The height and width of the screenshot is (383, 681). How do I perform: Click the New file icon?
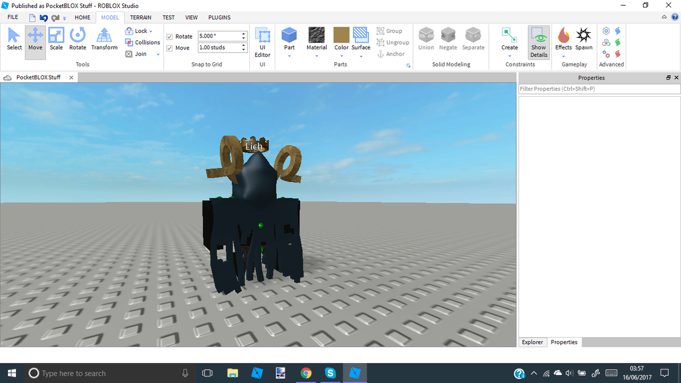pyautogui.click(x=32, y=18)
